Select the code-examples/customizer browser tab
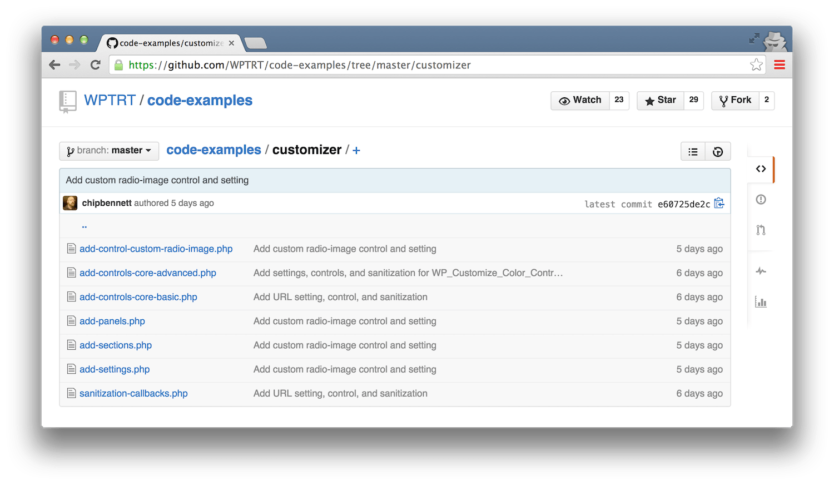This screenshot has height=485, width=834. (x=170, y=43)
